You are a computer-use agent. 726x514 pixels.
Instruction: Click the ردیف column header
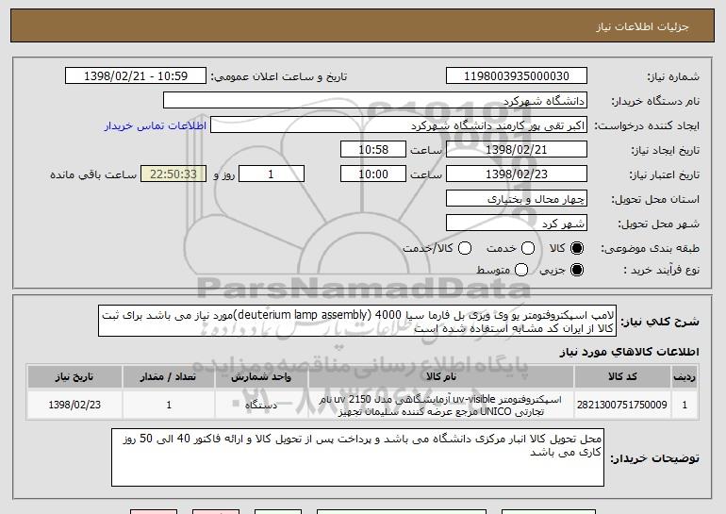pos(685,376)
